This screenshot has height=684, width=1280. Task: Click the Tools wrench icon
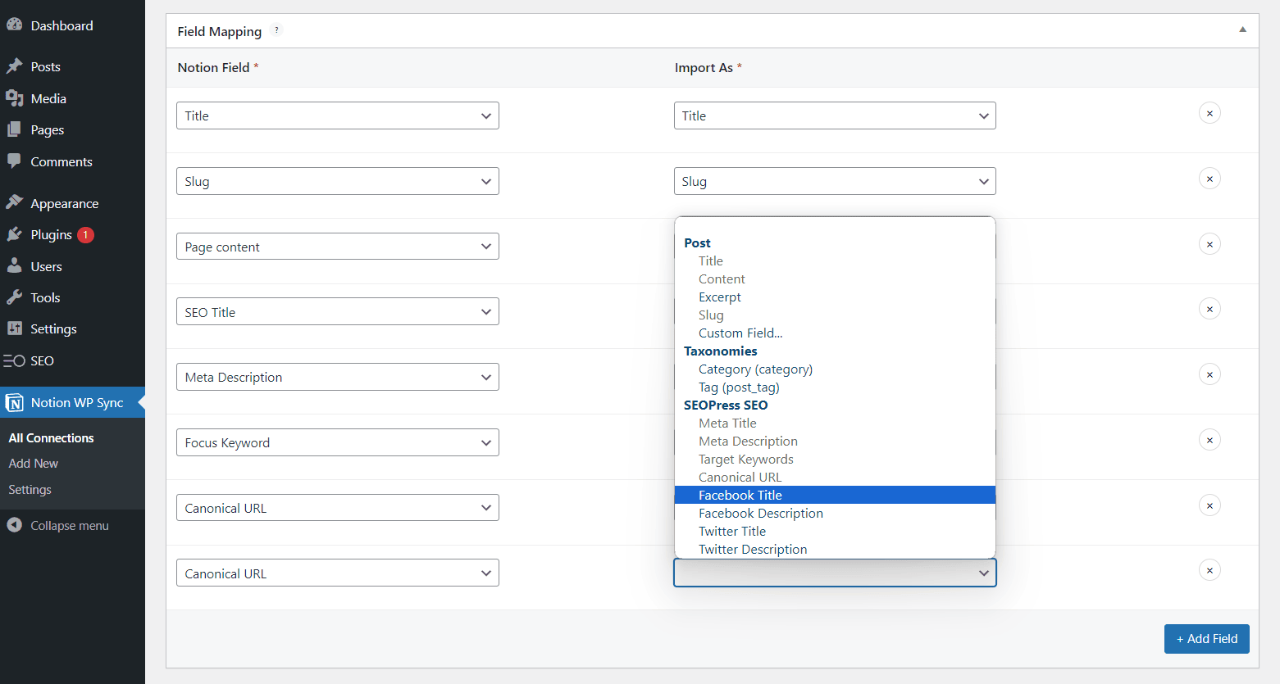coord(14,297)
